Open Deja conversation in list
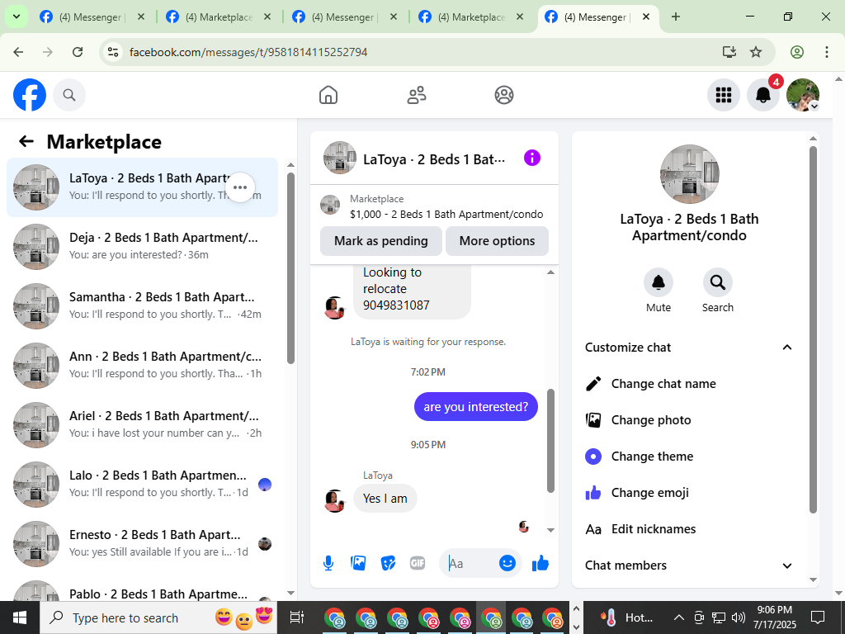The width and height of the screenshot is (845, 634). [142, 246]
